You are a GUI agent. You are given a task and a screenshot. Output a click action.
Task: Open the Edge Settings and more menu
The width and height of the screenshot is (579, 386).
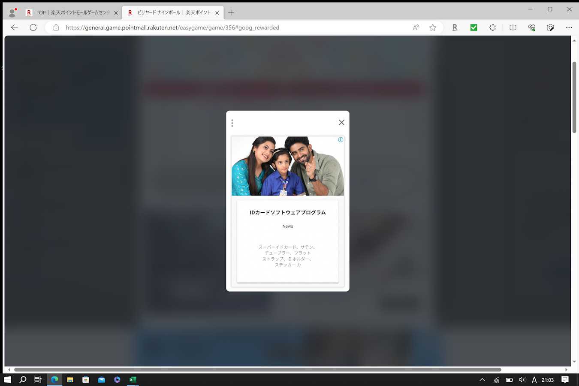click(x=569, y=27)
